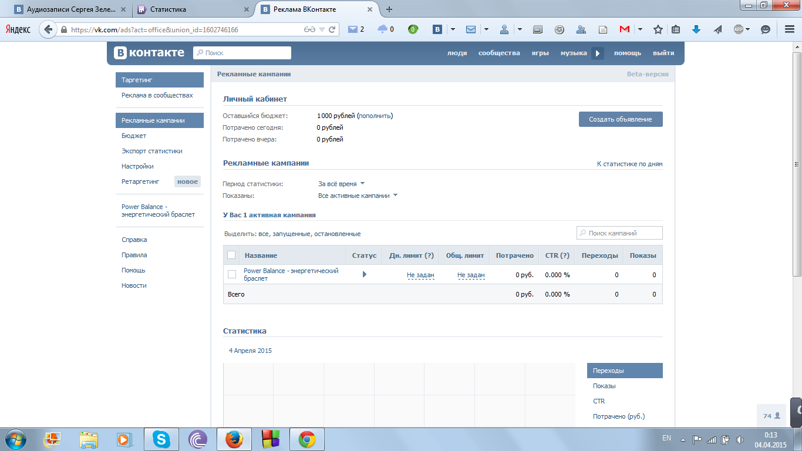Open the dropdown next to person toolbar icon
The height and width of the screenshot is (451, 802).
520,29
